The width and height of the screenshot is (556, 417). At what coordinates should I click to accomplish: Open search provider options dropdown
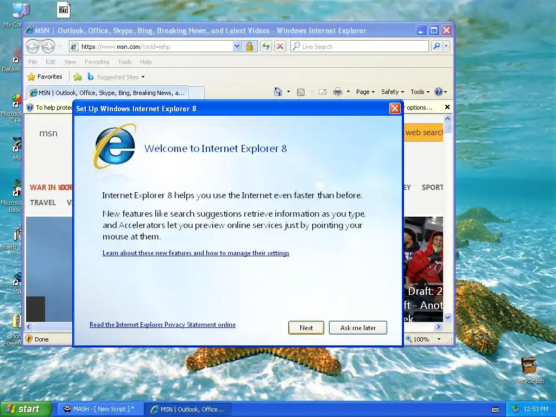pos(446,47)
